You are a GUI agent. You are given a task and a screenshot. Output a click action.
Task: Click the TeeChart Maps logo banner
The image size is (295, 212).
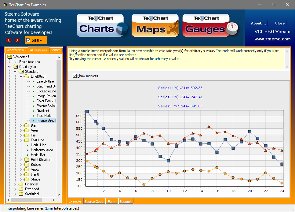point(155,25)
